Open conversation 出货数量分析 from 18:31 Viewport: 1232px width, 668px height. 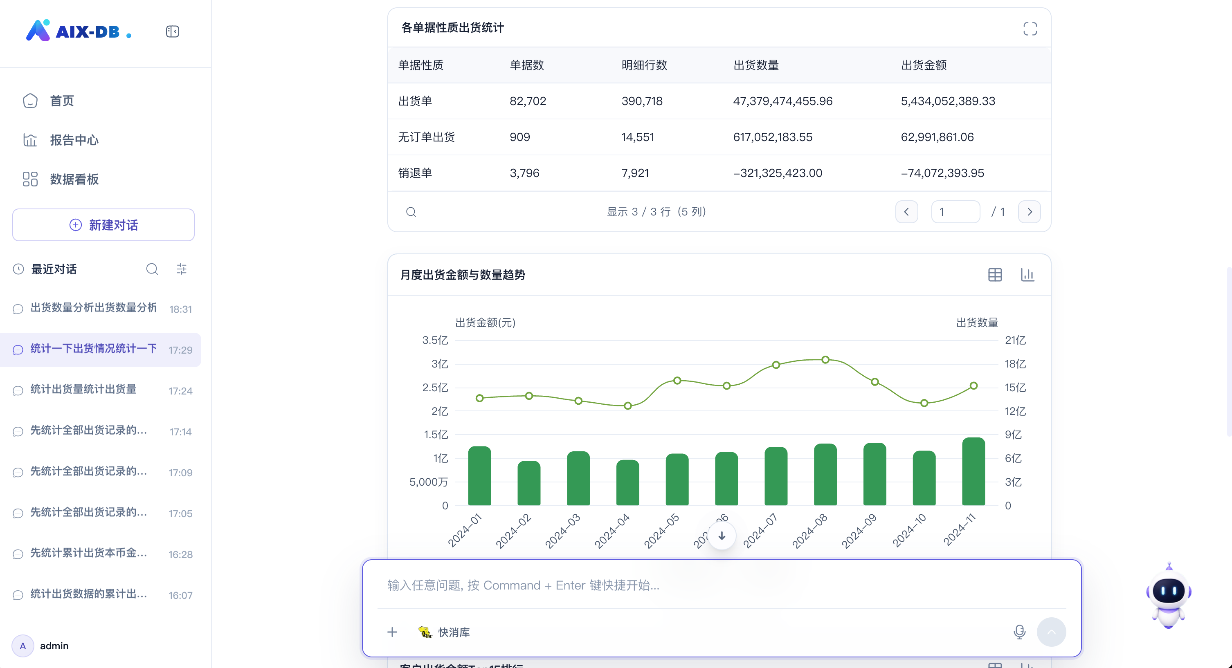pos(101,308)
